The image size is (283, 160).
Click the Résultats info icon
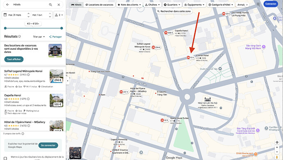19,36
